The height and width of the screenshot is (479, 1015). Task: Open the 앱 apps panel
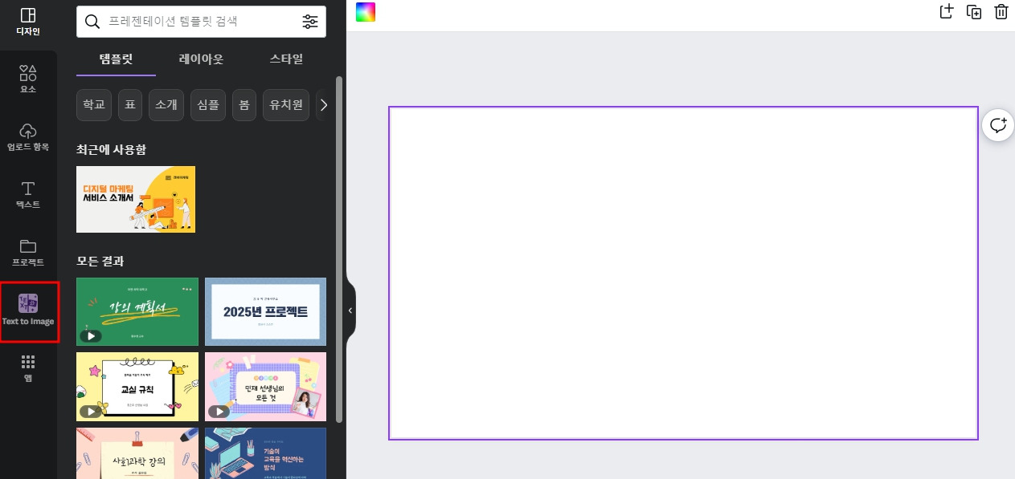27,369
